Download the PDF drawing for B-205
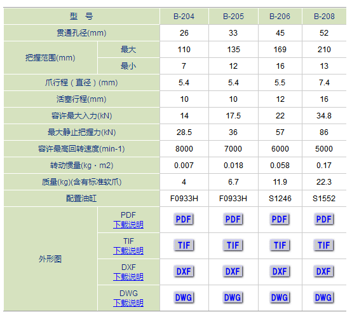The height and width of the screenshot is (312, 352). pos(233,219)
